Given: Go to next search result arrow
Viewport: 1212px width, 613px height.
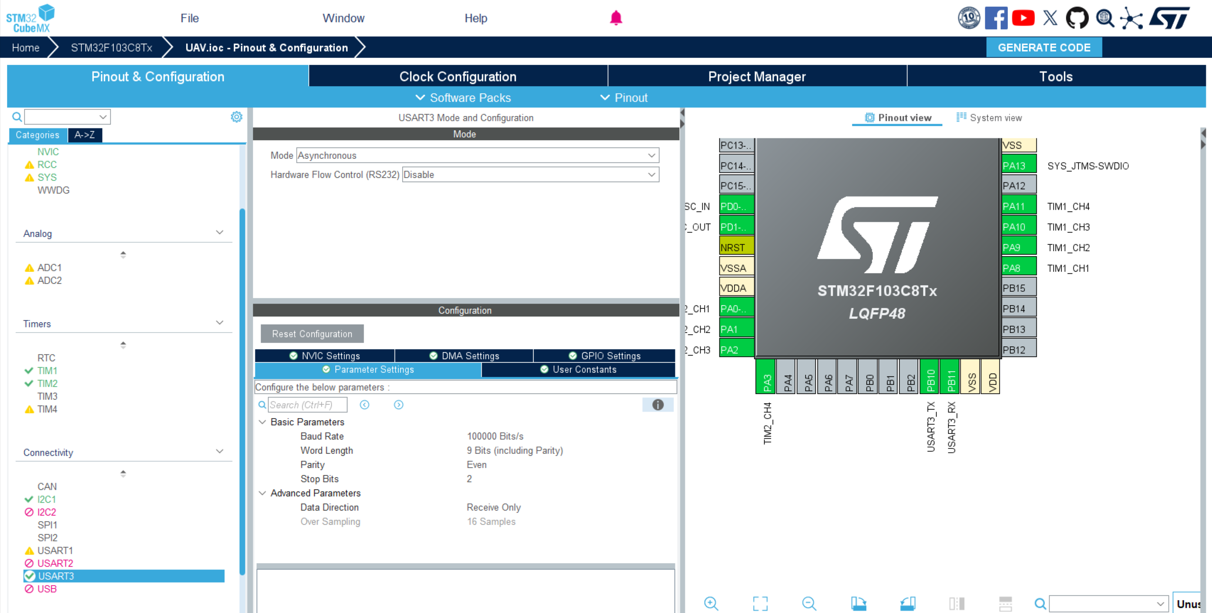Looking at the screenshot, I should pos(398,405).
